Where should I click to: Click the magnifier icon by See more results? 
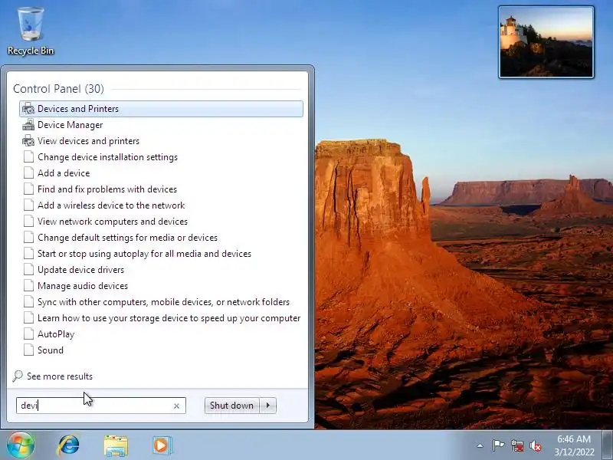point(17,376)
